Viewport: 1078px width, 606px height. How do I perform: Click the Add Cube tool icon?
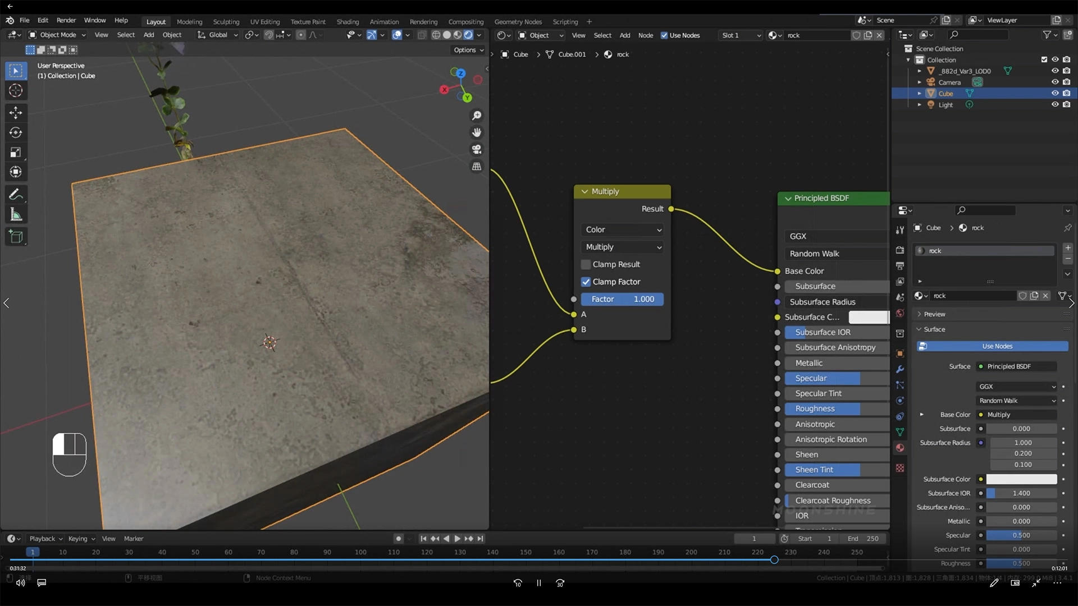[16, 237]
